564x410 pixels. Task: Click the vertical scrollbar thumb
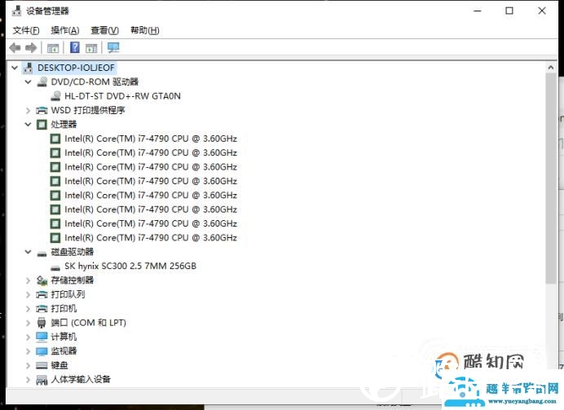(551, 179)
